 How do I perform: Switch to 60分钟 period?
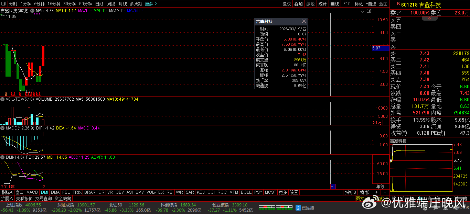point(86,4)
